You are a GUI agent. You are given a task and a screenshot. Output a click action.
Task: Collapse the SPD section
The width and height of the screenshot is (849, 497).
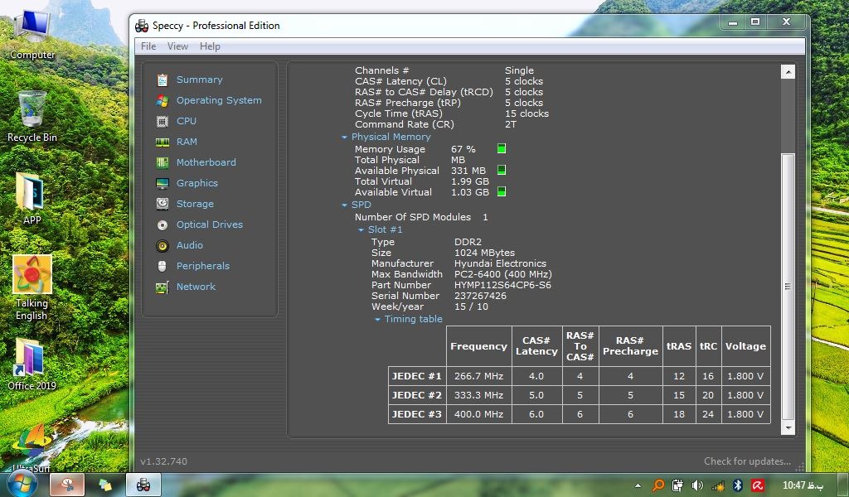pyautogui.click(x=345, y=205)
